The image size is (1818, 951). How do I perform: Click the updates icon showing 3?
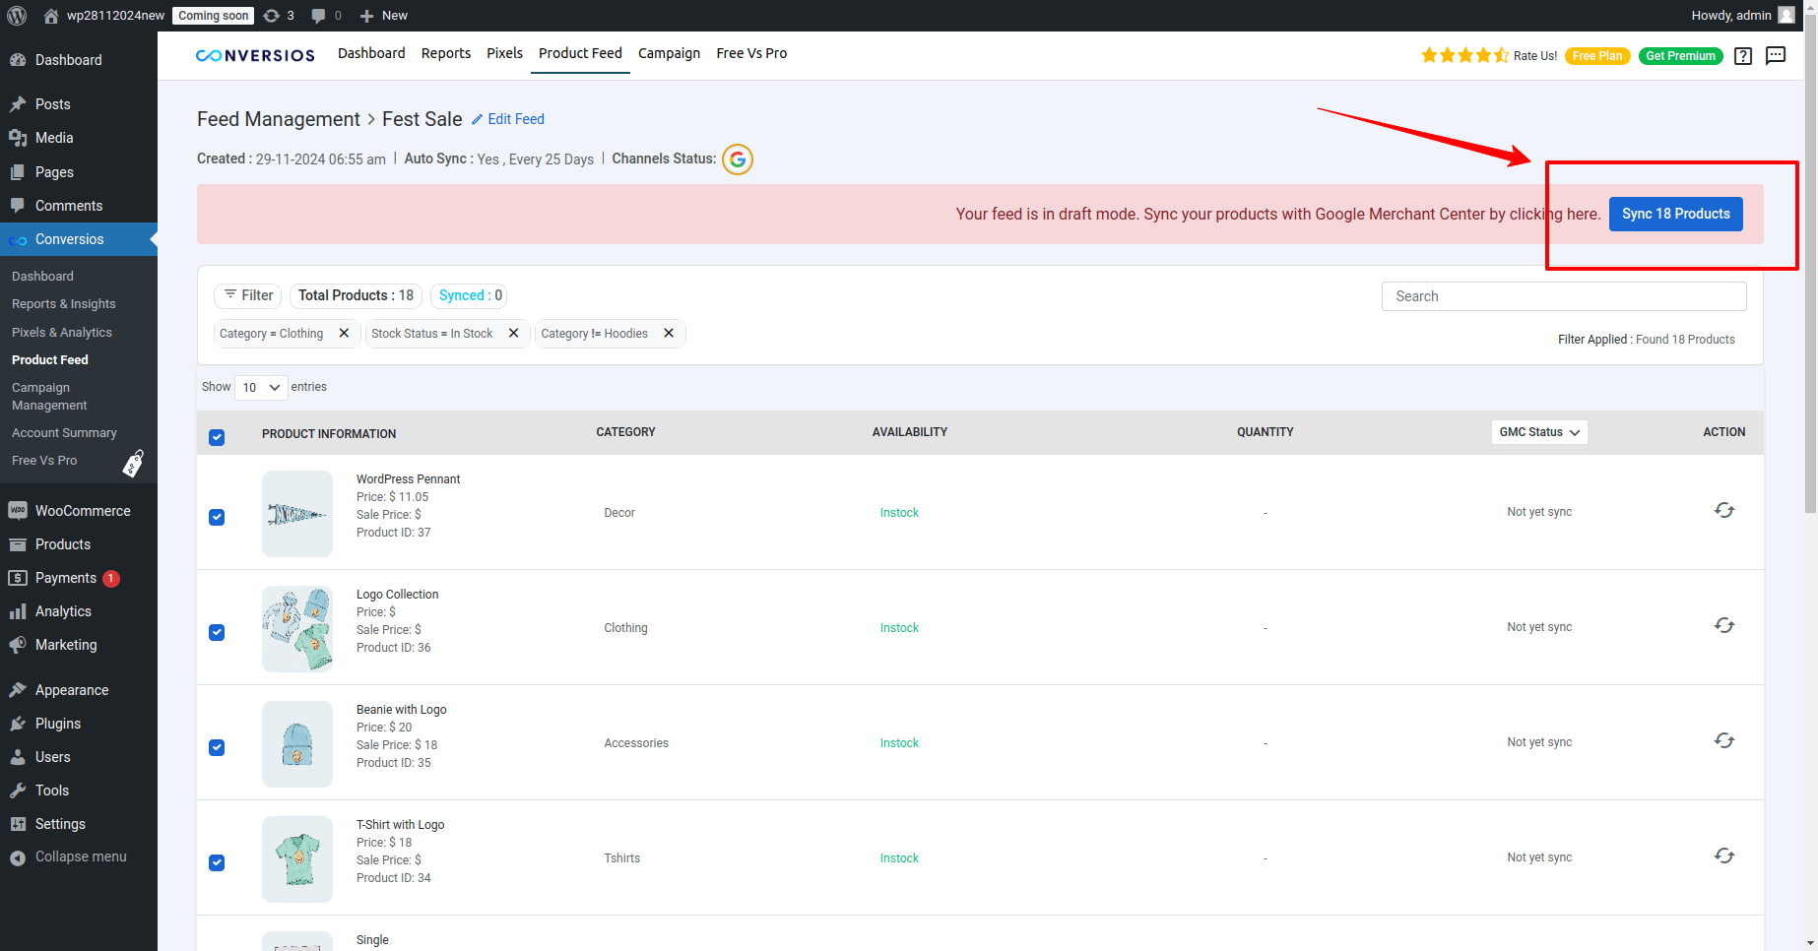click(279, 16)
